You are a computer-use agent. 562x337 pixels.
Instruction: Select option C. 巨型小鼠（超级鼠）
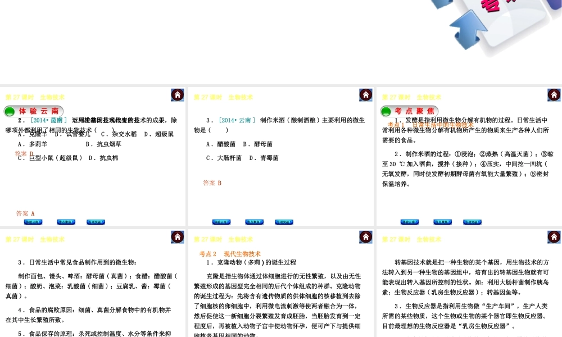(50, 158)
